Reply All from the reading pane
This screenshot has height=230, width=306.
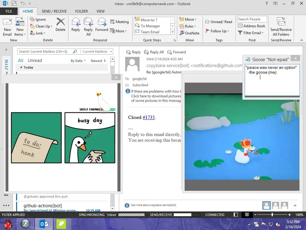point(154,52)
